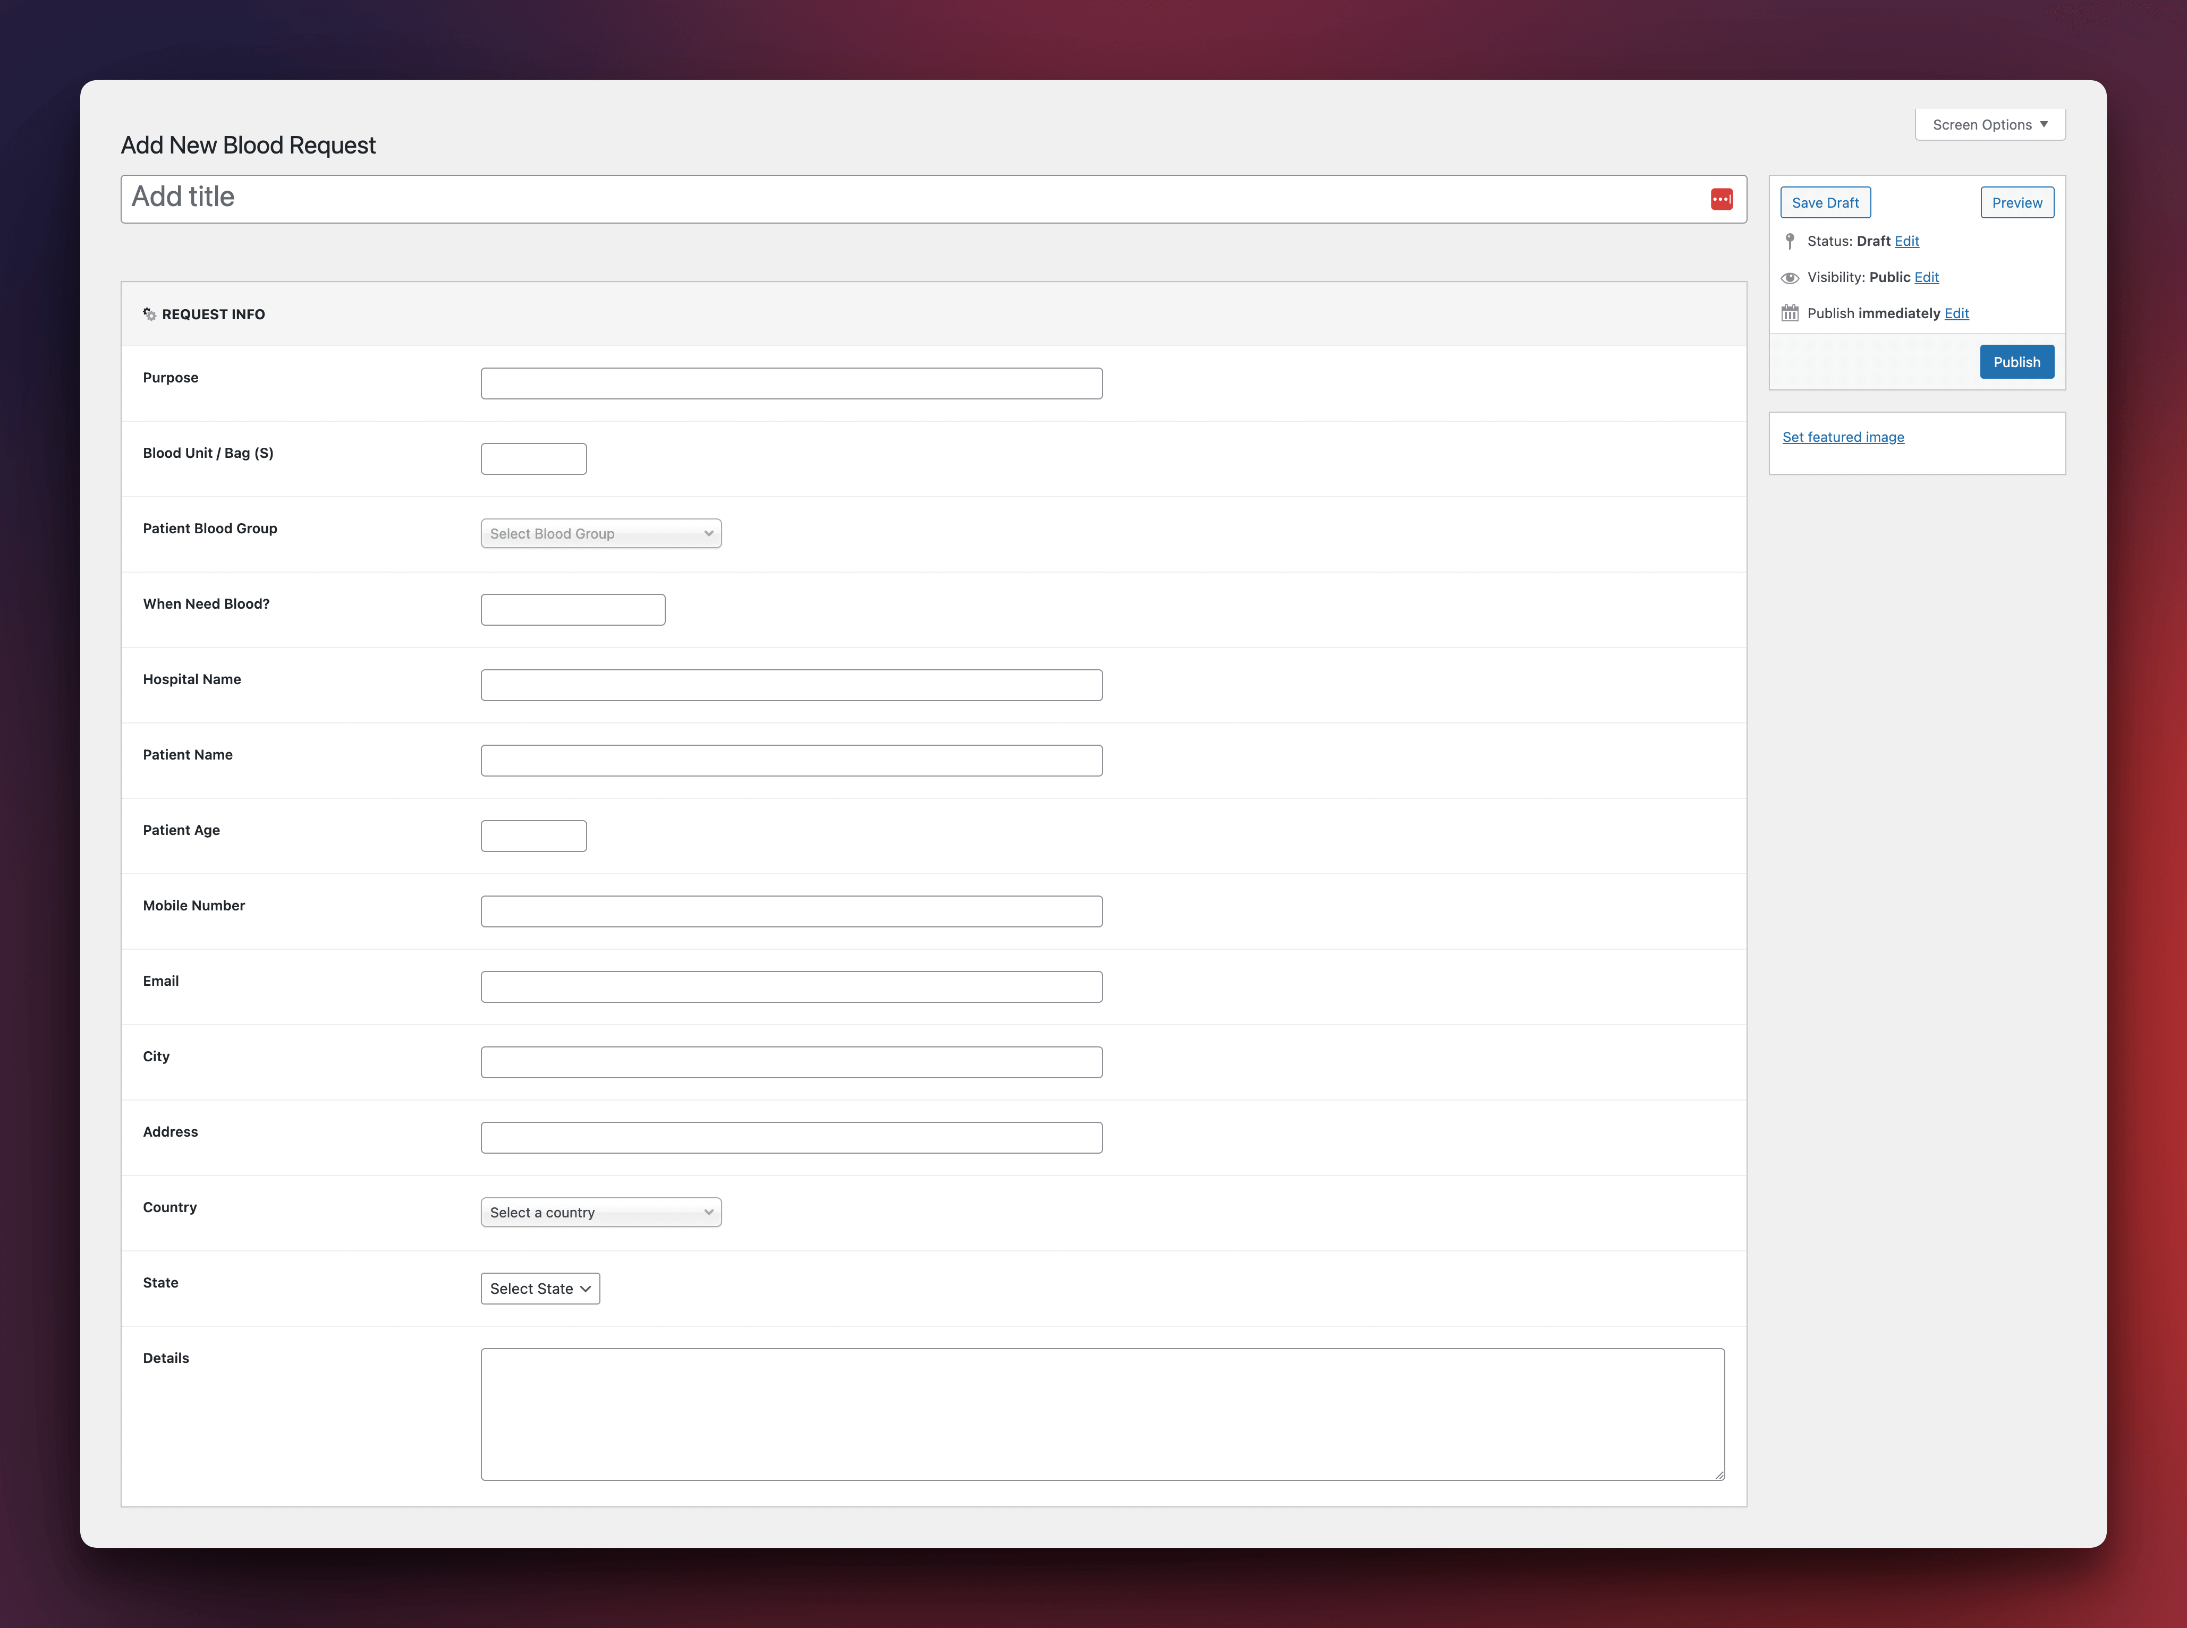The width and height of the screenshot is (2187, 1628).
Task: Edit the Publish immediately schedule
Action: 1955,313
